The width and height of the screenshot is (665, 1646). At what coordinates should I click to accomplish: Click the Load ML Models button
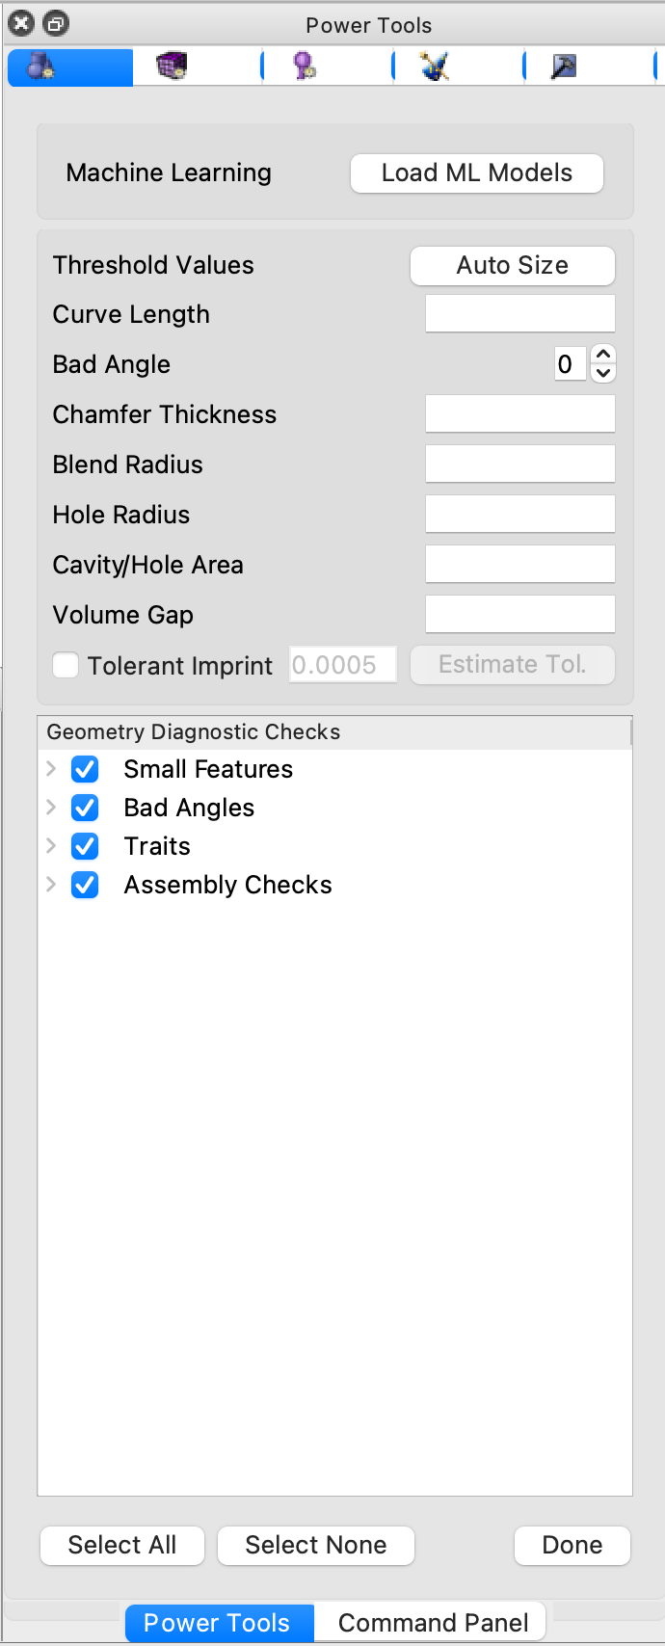point(477,173)
